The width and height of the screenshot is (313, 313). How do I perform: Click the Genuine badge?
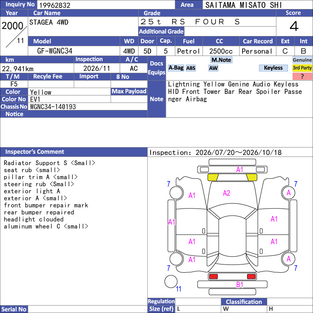[302, 60]
